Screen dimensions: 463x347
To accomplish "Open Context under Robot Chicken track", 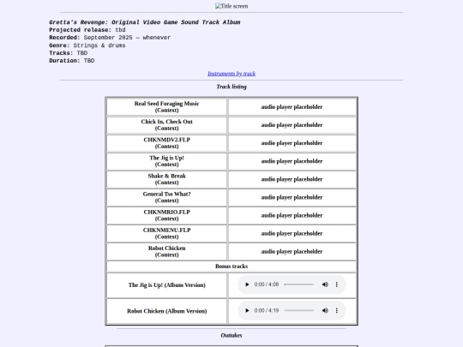I will (167, 254).
